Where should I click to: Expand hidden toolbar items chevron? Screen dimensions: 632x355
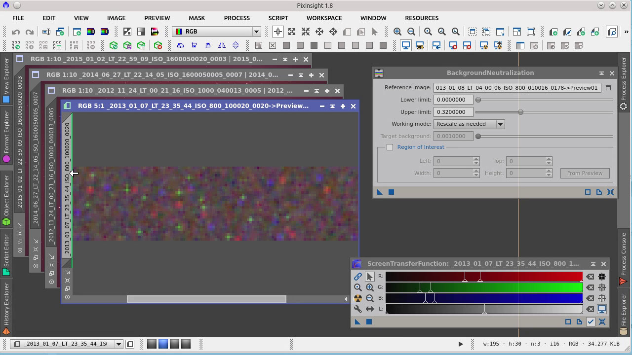point(627,32)
